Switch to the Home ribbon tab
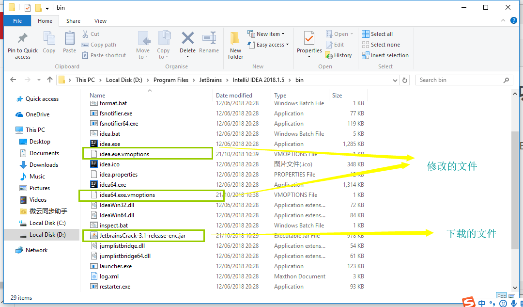This screenshot has width=523, height=307. (x=45, y=21)
